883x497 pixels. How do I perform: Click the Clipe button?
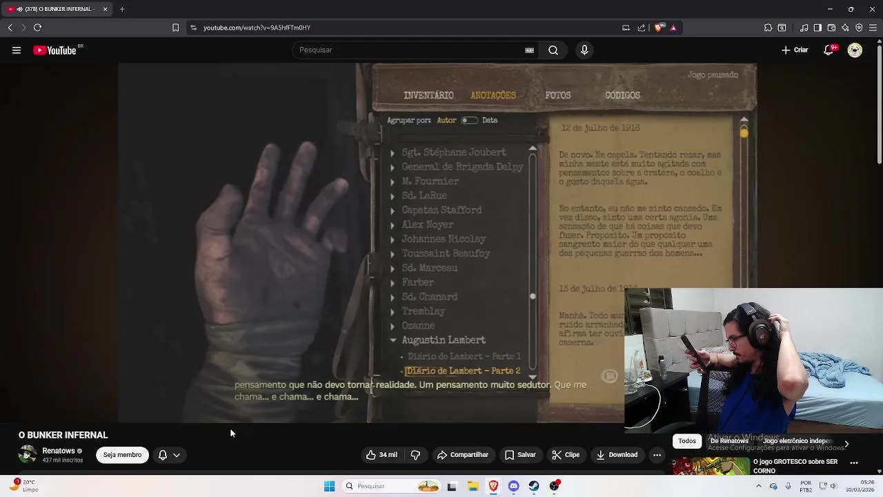566,455
